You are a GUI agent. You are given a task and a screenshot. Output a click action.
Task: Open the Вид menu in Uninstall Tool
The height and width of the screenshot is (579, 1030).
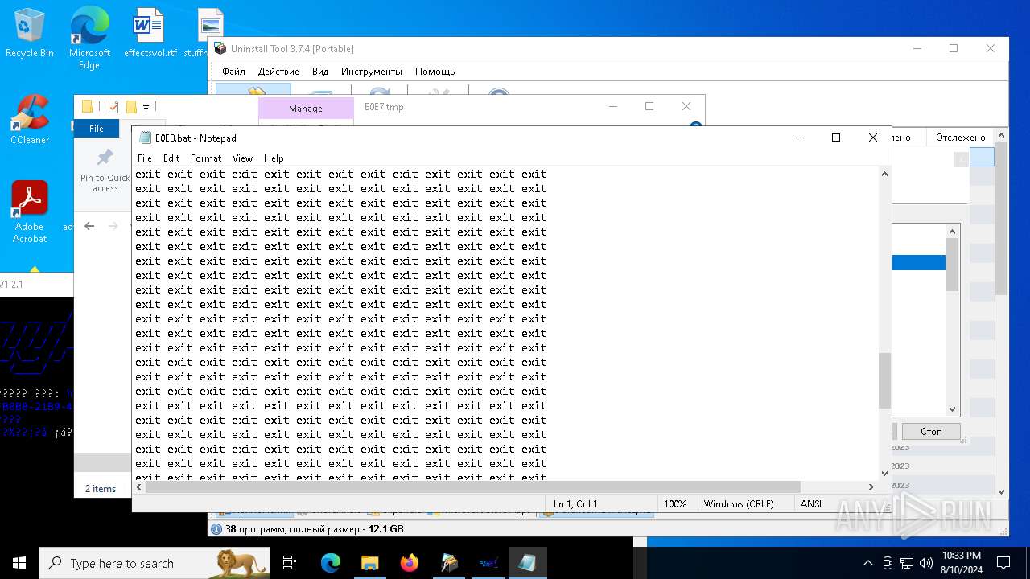[x=320, y=72]
